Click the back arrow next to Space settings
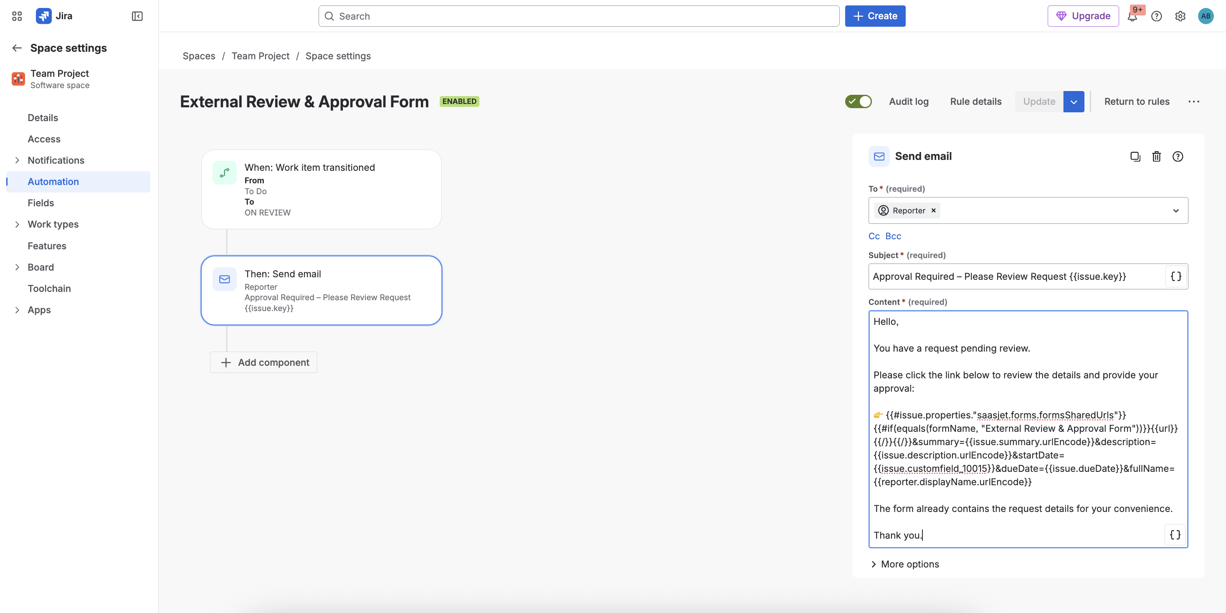The image size is (1226, 613). [x=17, y=48]
